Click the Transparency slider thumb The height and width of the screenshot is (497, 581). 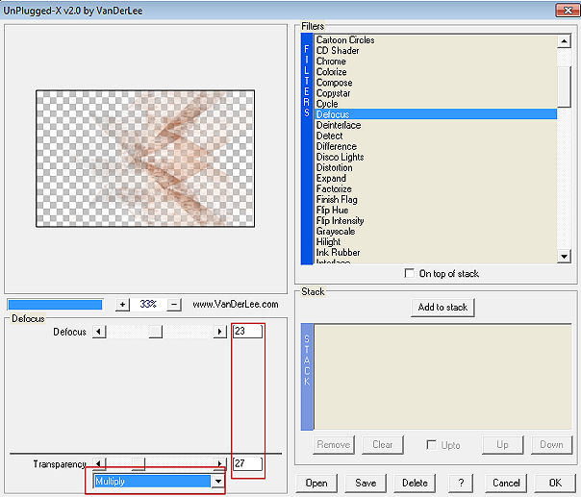coord(139,463)
